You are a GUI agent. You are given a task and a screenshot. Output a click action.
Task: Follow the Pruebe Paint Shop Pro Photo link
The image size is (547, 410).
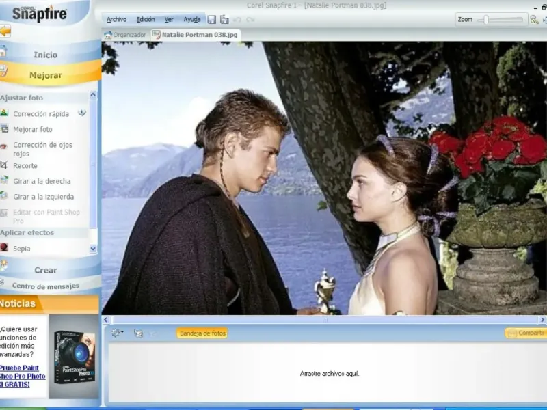(x=23, y=377)
